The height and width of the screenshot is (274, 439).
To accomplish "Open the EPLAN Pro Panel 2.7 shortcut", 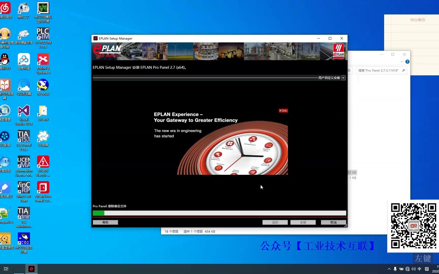I will click(43, 188).
